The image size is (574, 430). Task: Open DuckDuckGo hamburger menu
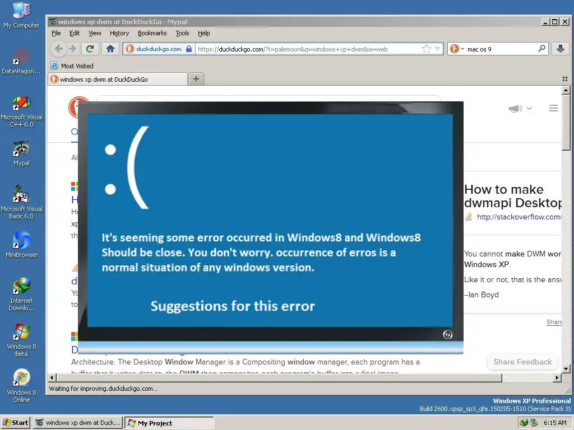coord(553,108)
